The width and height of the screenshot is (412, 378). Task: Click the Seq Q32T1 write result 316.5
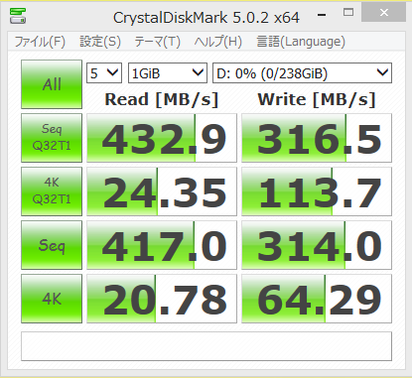point(317,138)
